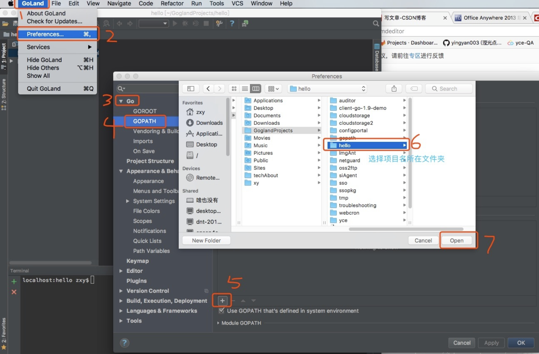
Task: Click the Share icon in file dialog
Action: click(x=394, y=88)
